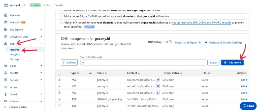Click the lock icon on DKIM TXT row
Viewport: 258px width, 111px height.
pos(59,99)
